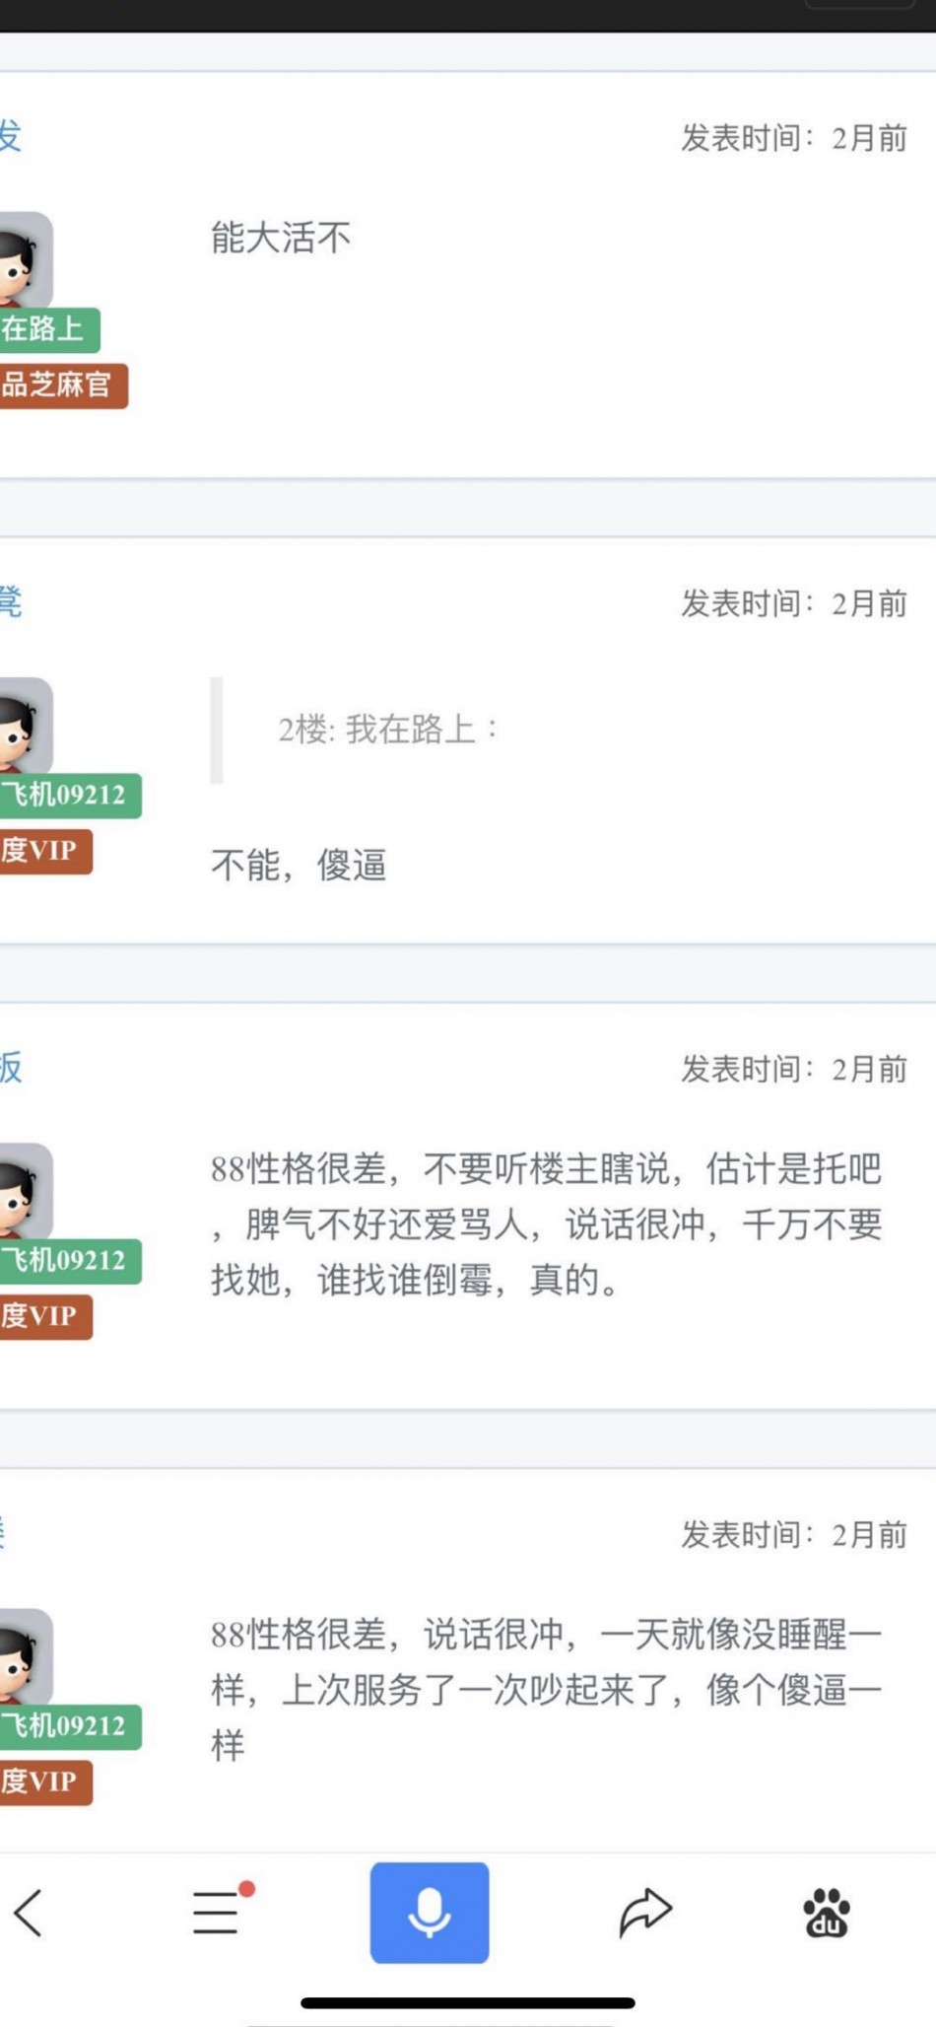This screenshot has width=936, height=2027.
Task: Tap avatar beside the 估计是托吧 post
Action: pyautogui.click(x=24, y=1192)
